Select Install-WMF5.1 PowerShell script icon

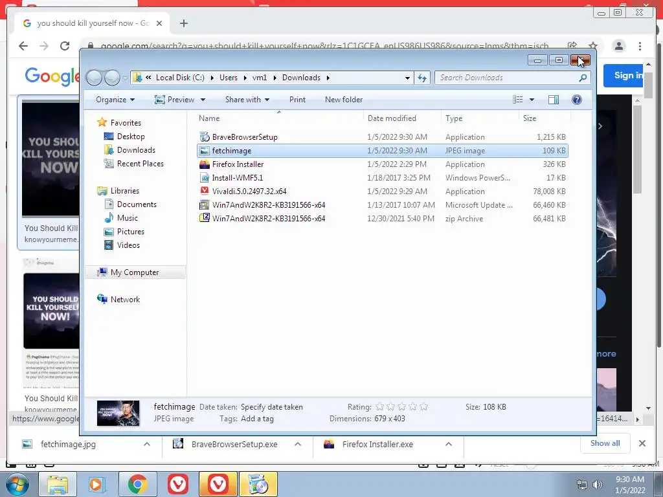coord(204,177)
